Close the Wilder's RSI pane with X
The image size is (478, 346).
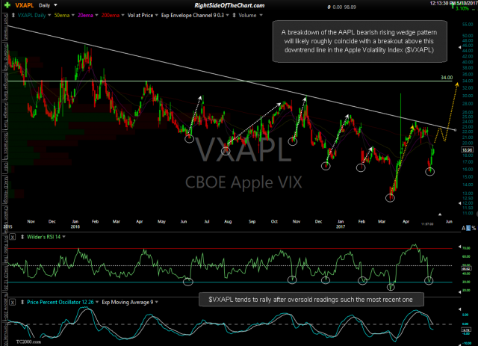coord(12,237)
